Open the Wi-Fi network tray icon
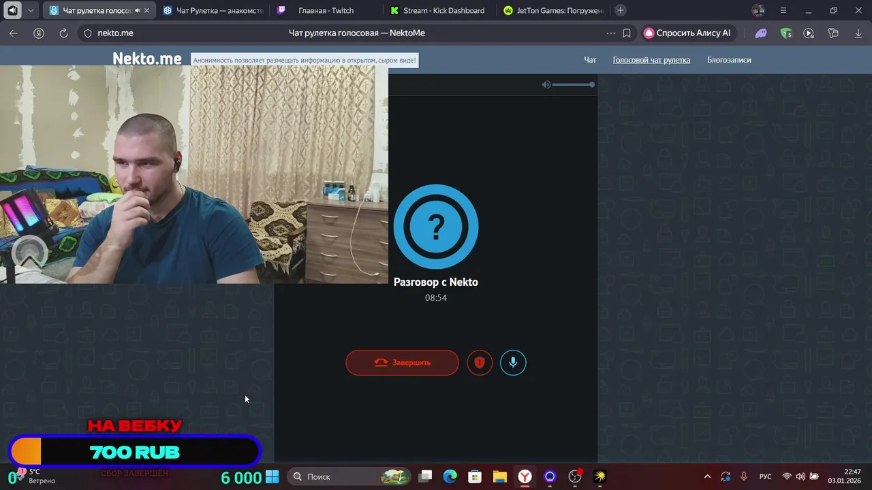The image size is (872, 490). click(787, 476)
